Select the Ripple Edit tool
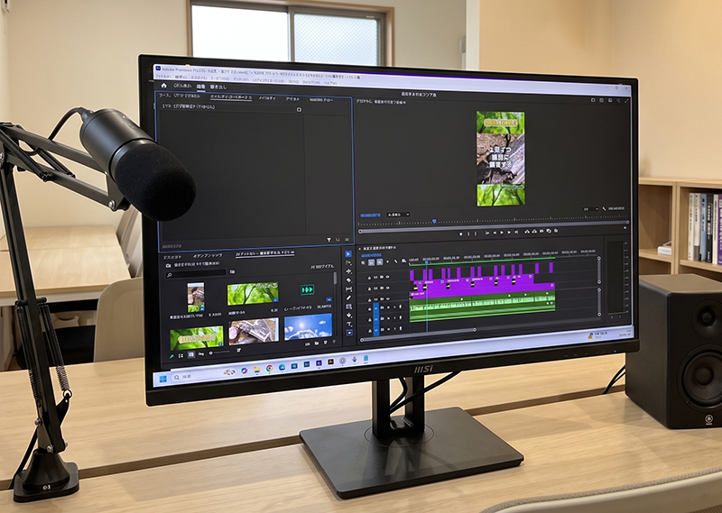This screenshot has width=722, height=513. click(348, 271)
